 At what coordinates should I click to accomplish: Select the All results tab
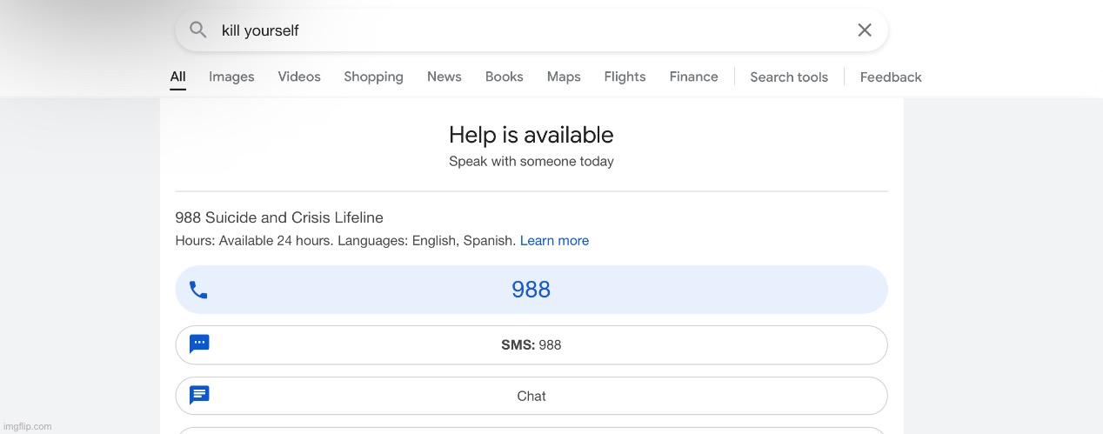tap(177, 77)
